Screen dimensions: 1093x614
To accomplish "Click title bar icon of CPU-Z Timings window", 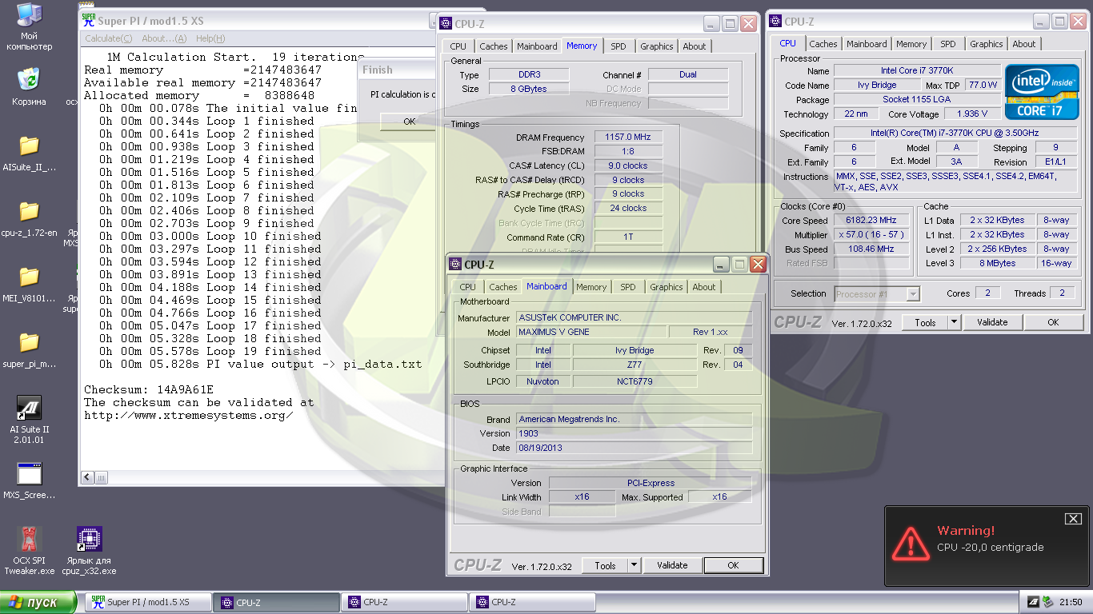I will click(446, 24).
